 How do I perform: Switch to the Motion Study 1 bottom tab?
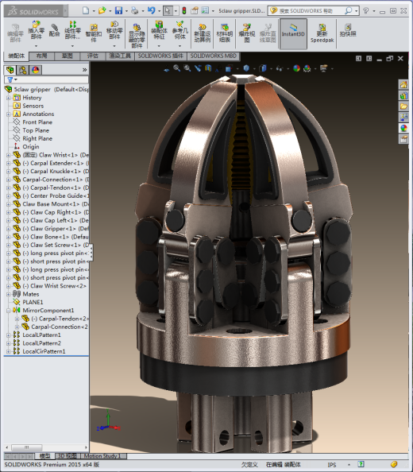click(x=102, y=456)
